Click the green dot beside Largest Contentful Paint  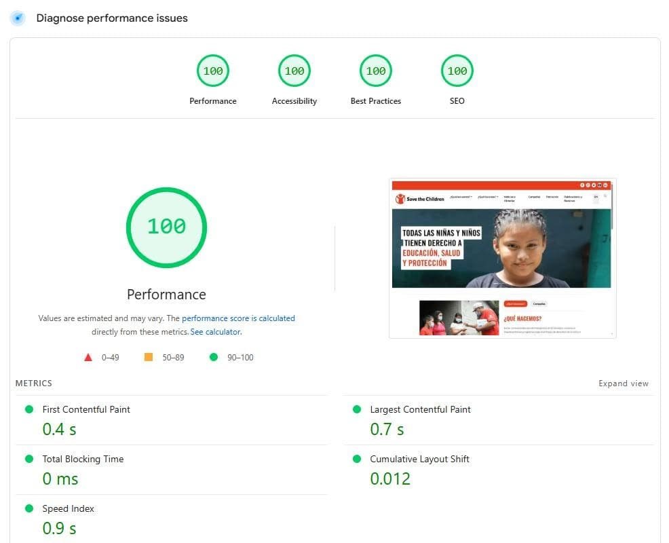[x=357, y=409]
